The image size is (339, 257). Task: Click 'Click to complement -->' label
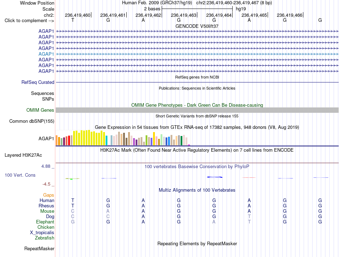point(29,21)
